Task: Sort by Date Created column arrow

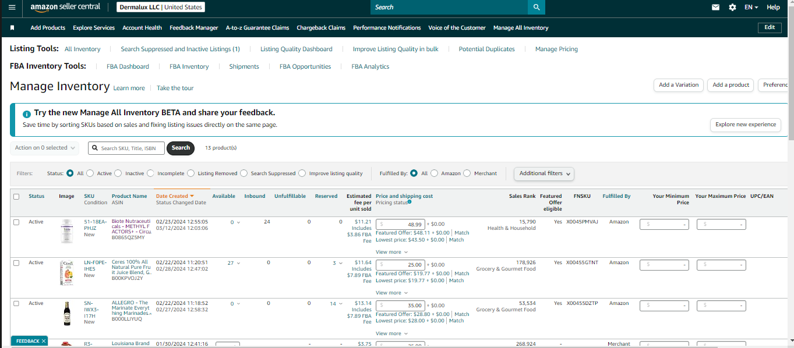Action: pyautogui.click(x=192, y=196)
